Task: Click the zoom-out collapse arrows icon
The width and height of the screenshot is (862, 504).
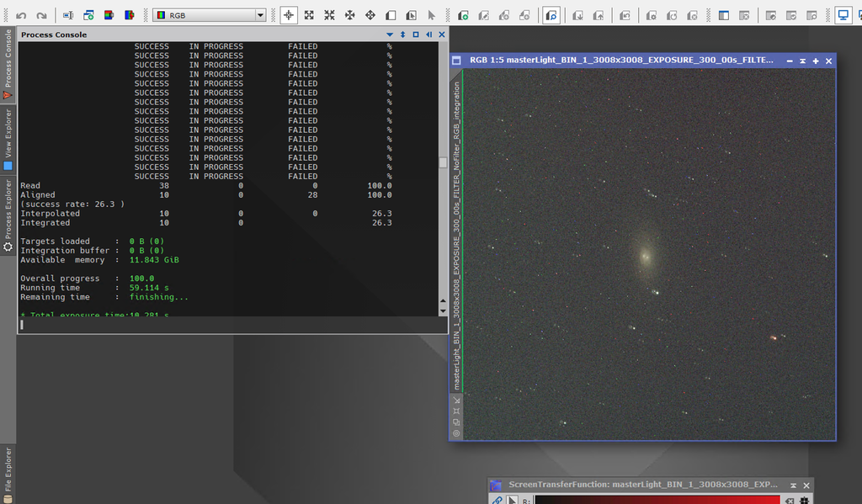Action: click(329, 15)
